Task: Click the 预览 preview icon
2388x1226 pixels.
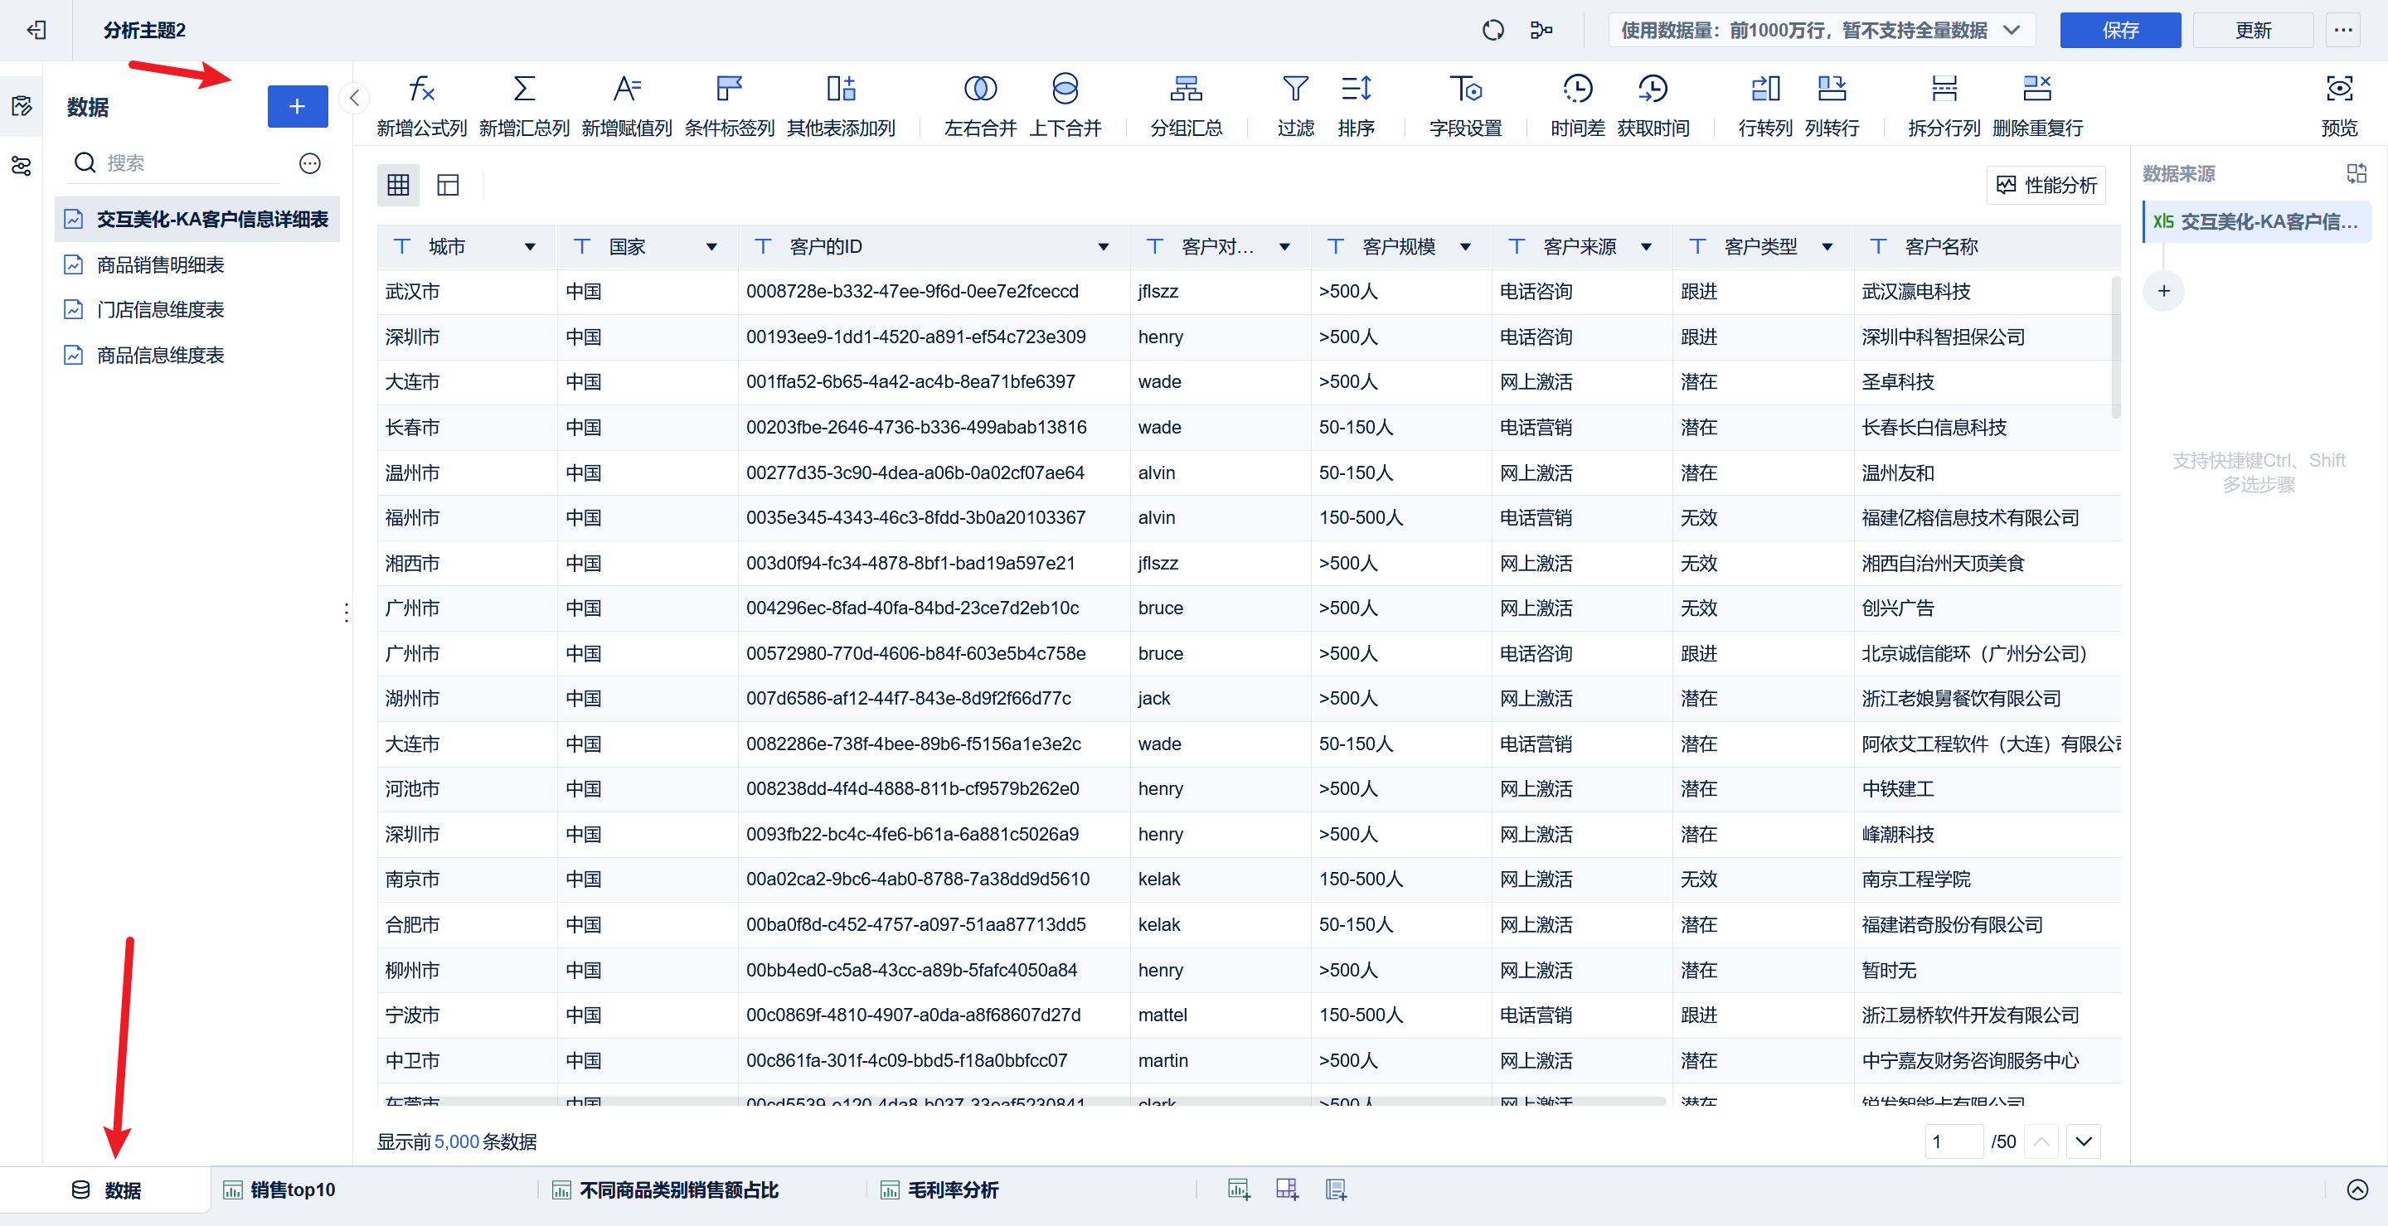Action: [2339, 89]
